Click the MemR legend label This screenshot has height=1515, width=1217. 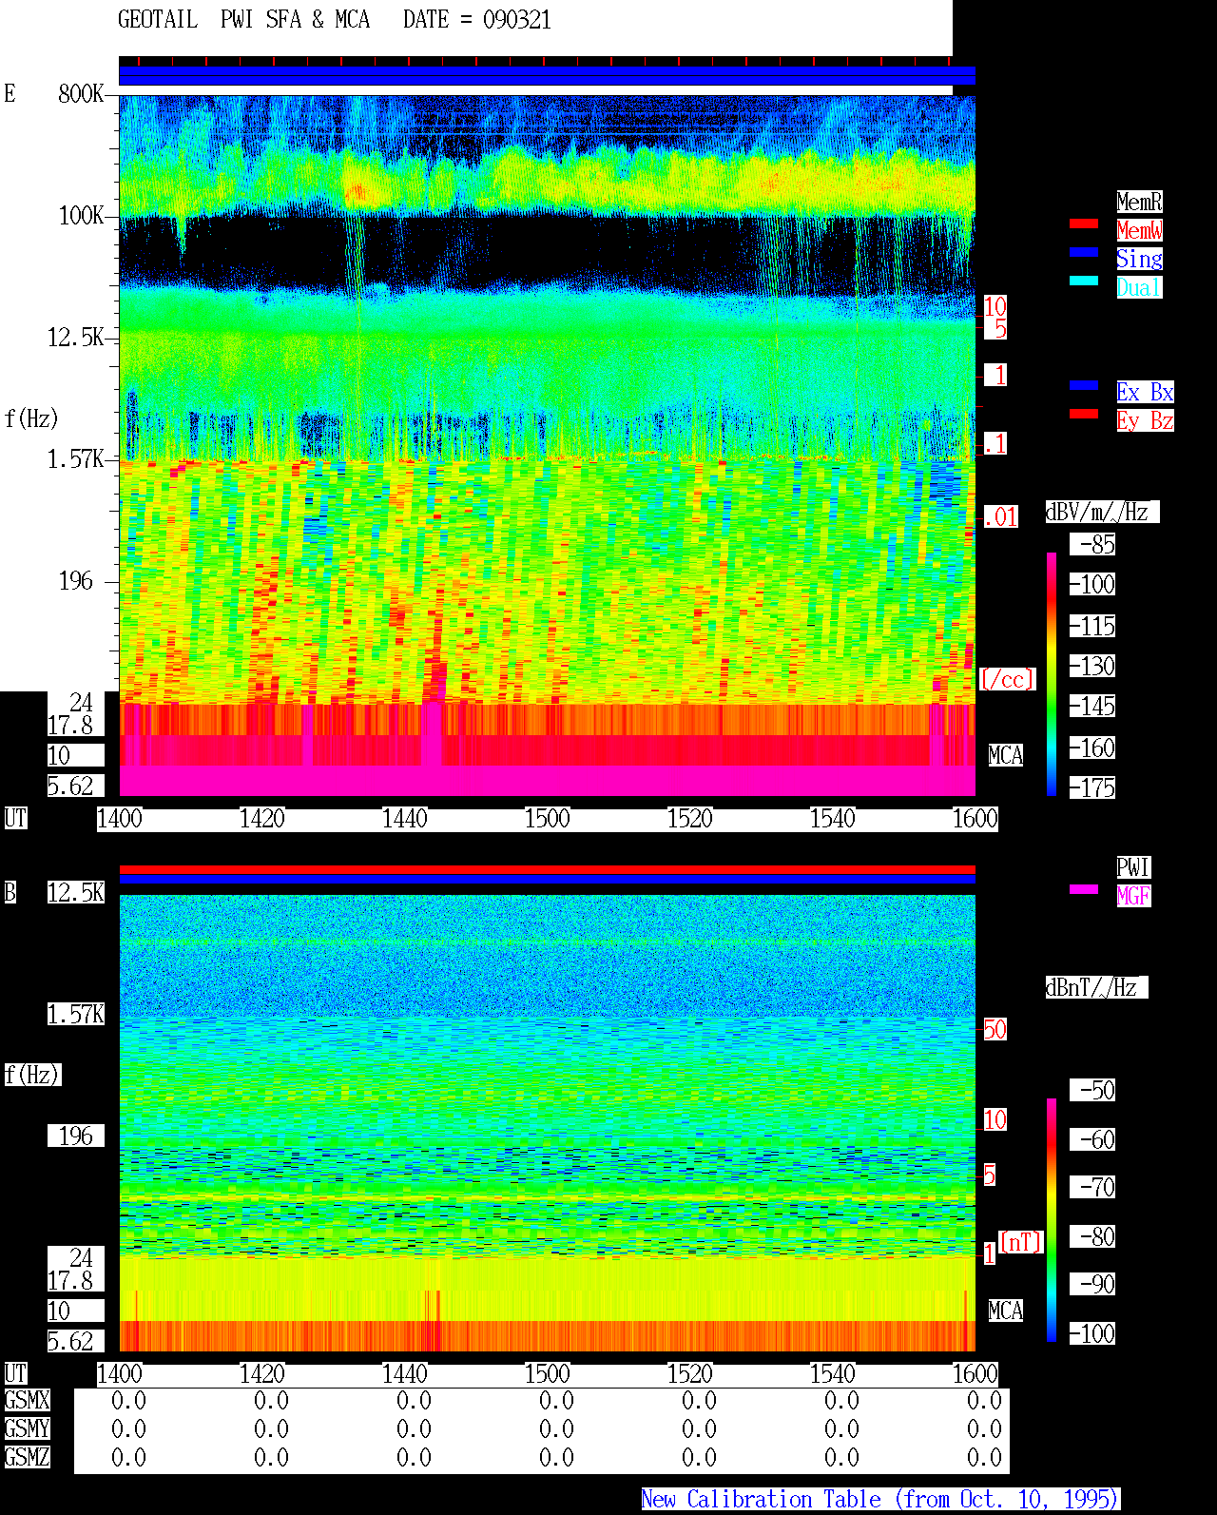point(1139,202)
